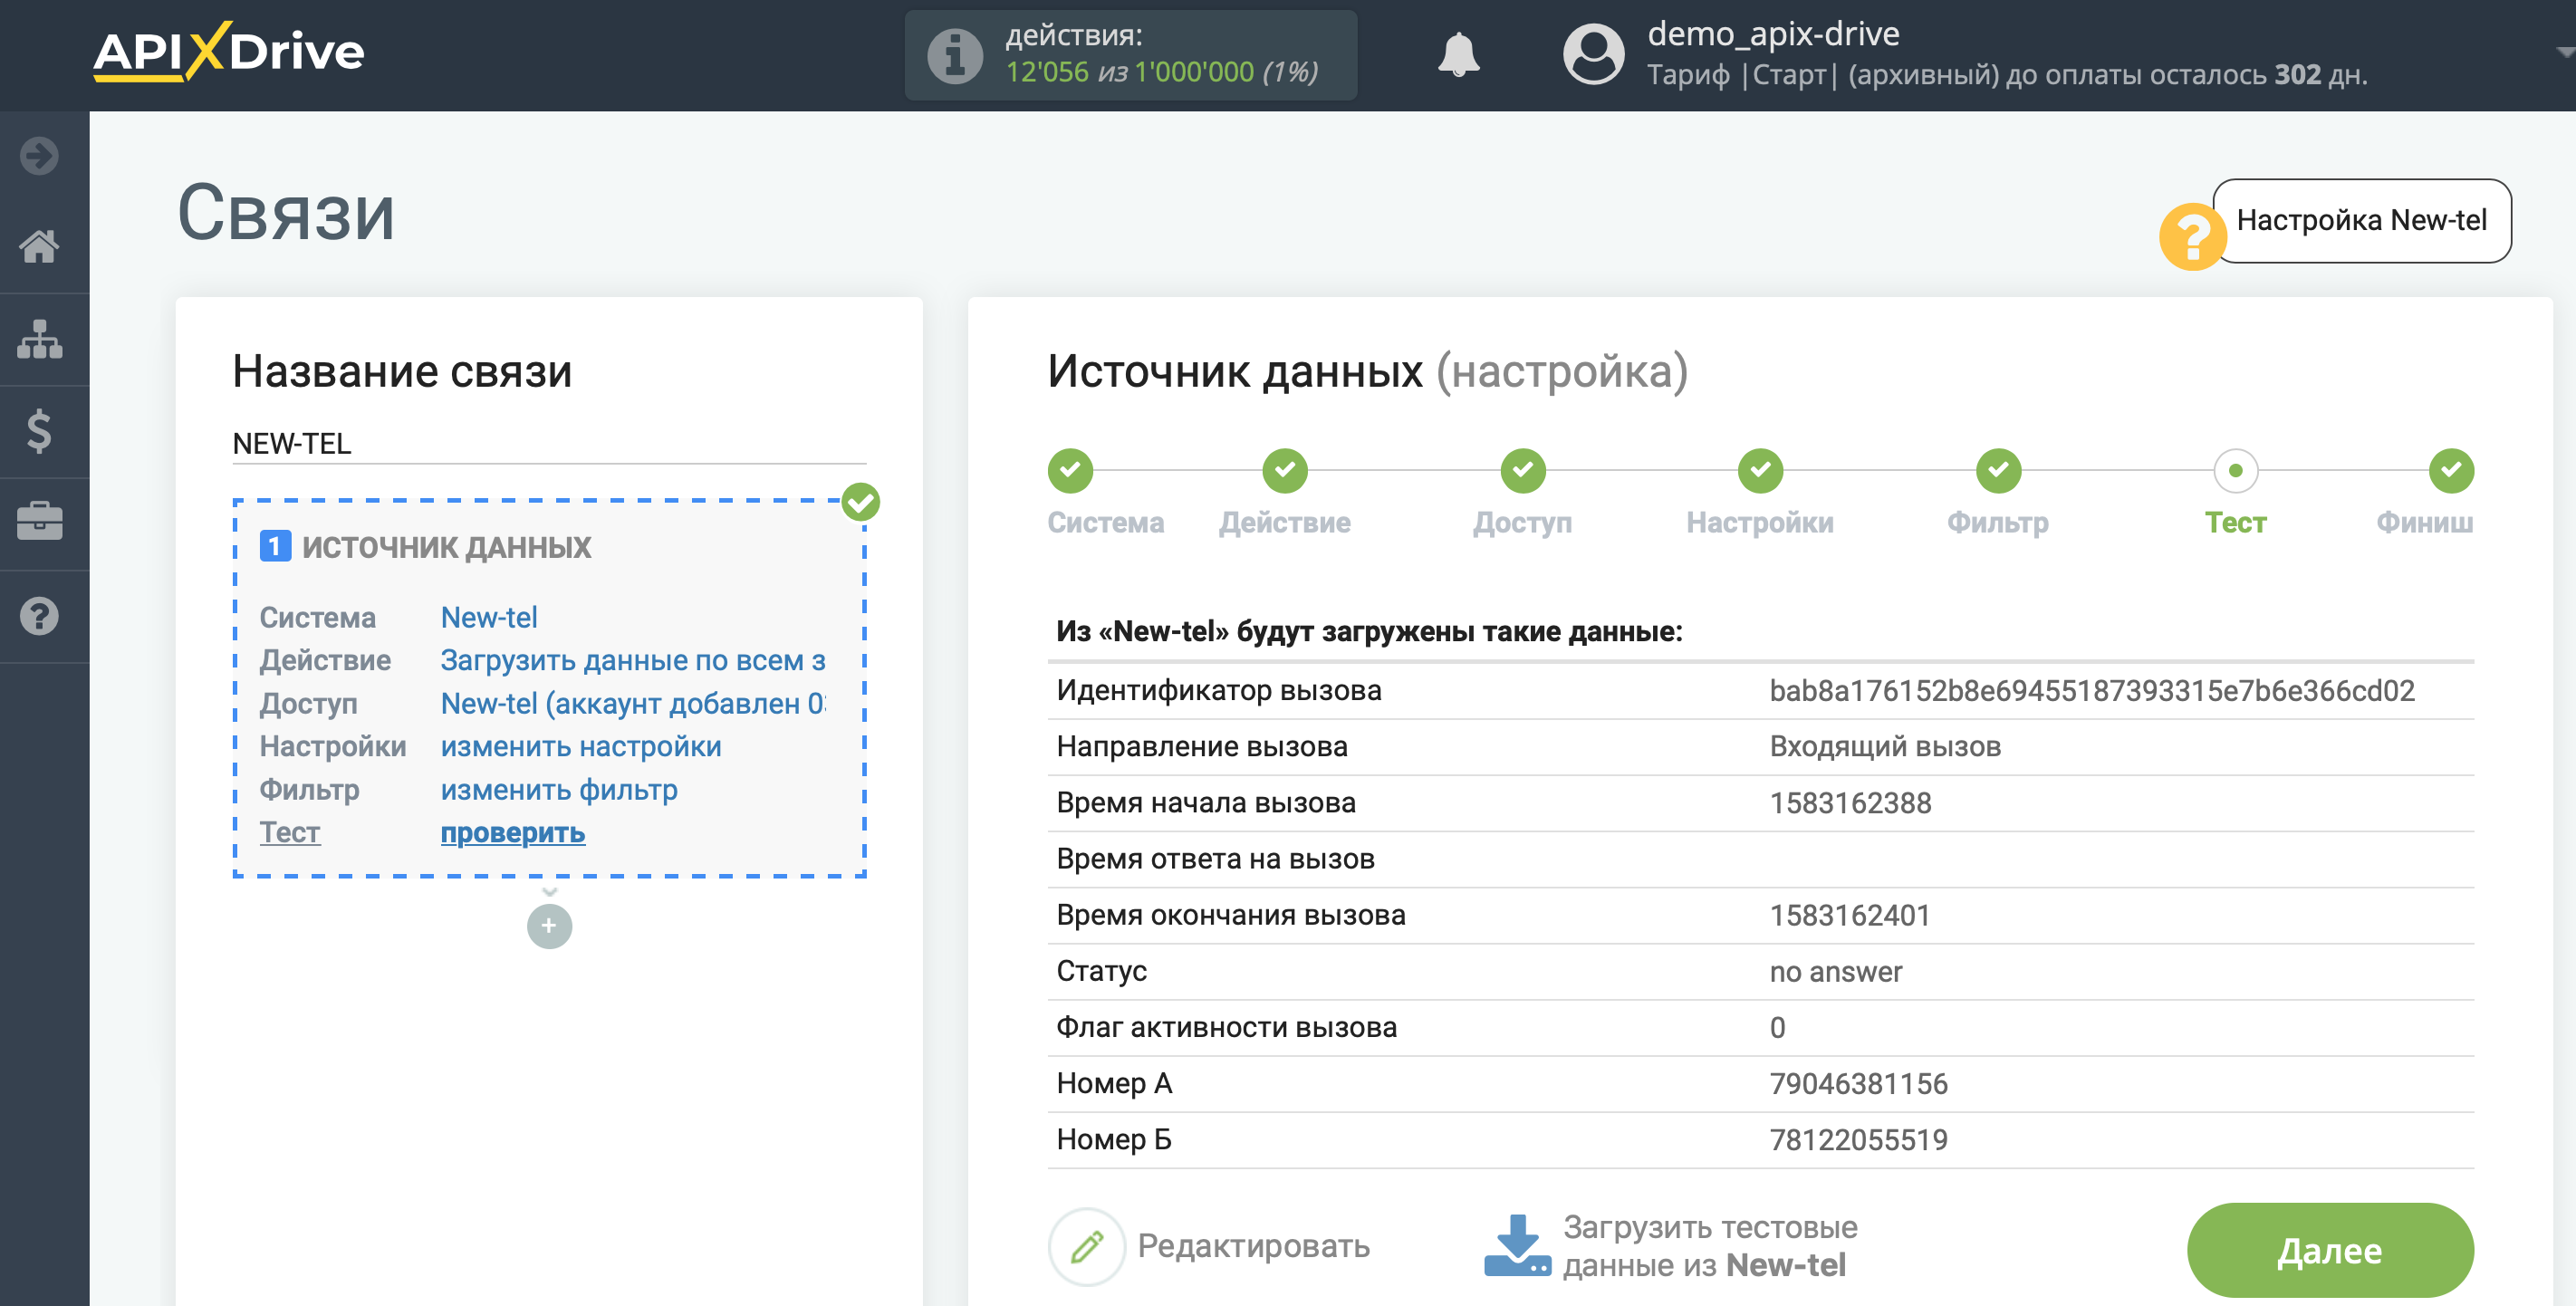
Task: Expand the account menu arrow at top right
Action: pos(2563,52)
